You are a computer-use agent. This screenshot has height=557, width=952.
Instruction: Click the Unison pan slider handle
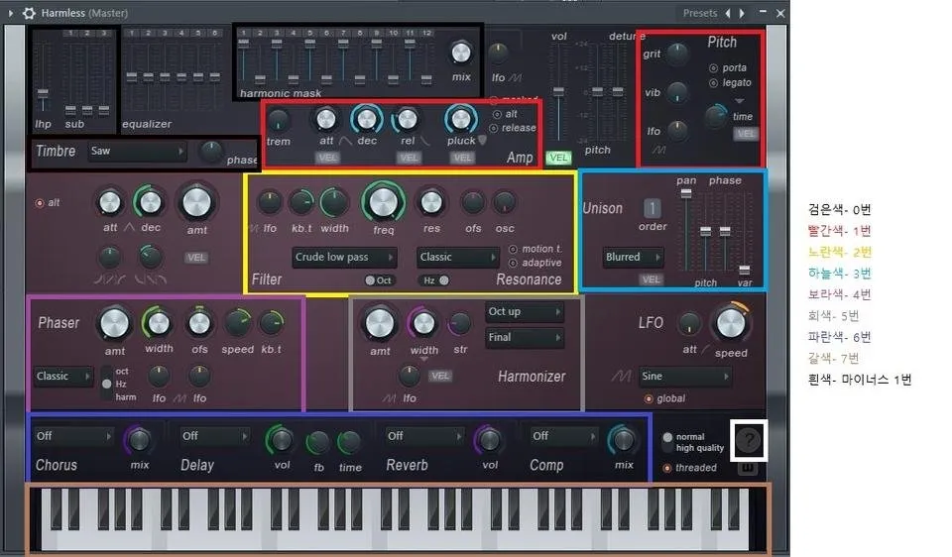(686, 193)
